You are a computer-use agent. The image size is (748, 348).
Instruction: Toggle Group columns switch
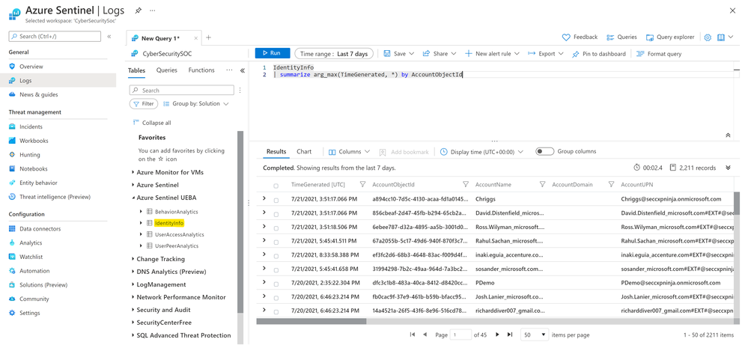pos(545,152)
